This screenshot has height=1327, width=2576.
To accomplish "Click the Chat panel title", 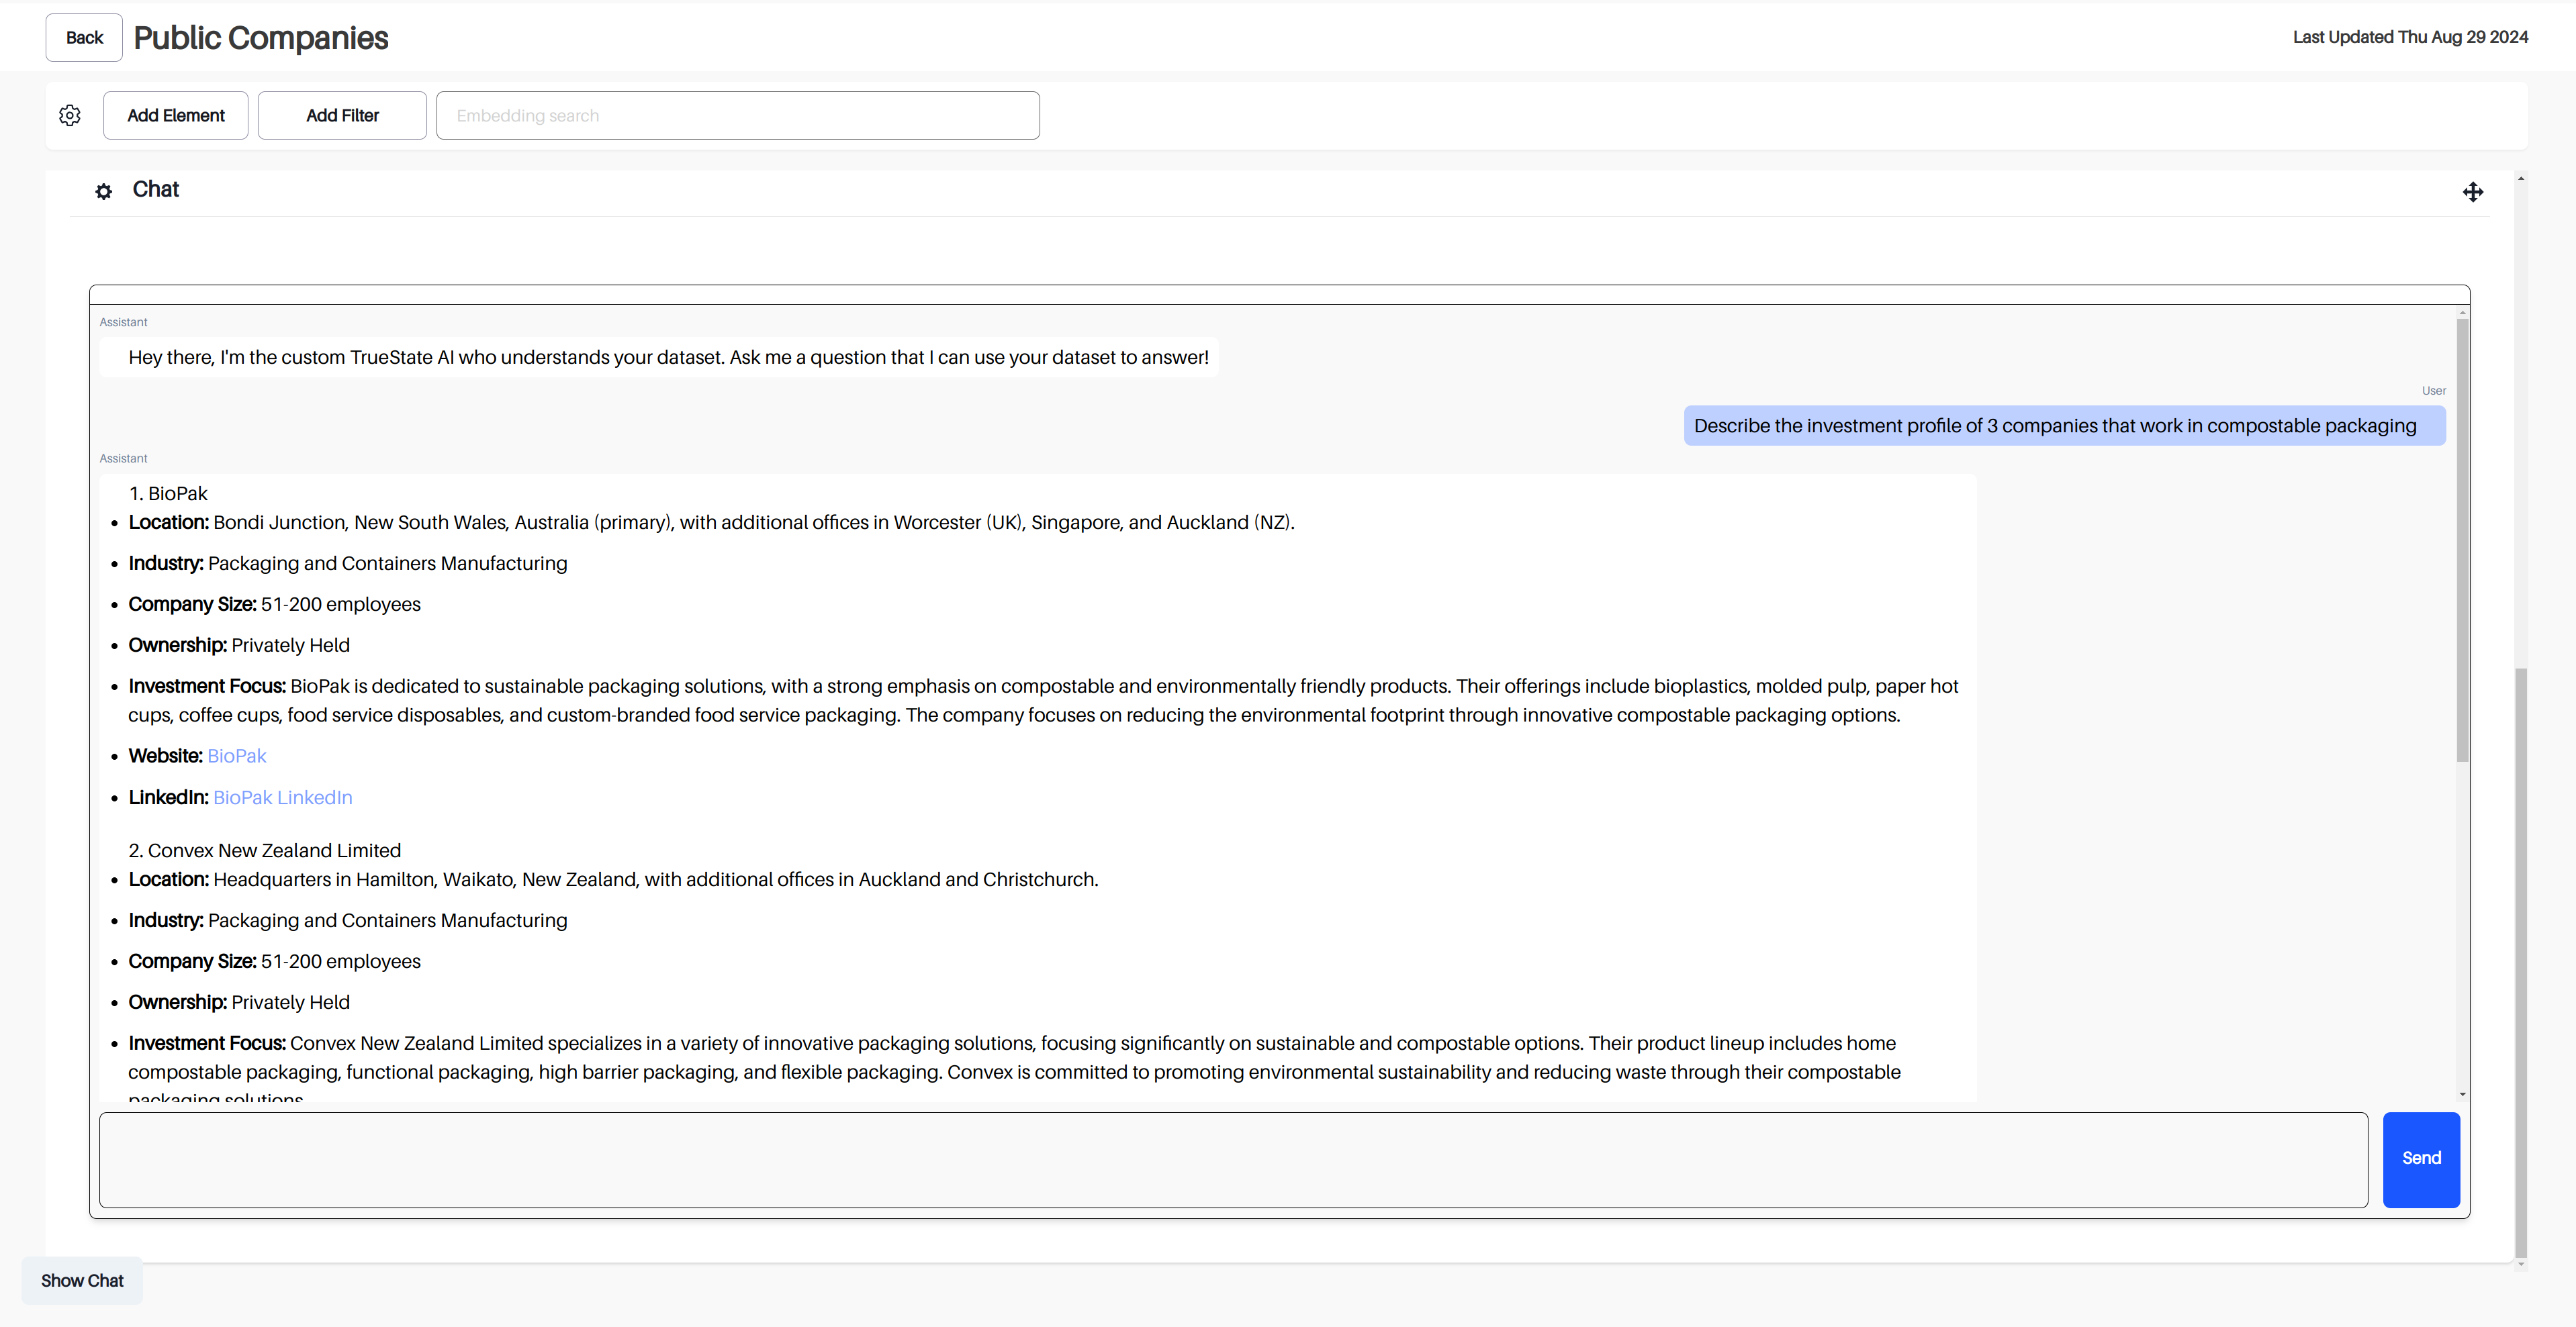I will pos(156,190).
